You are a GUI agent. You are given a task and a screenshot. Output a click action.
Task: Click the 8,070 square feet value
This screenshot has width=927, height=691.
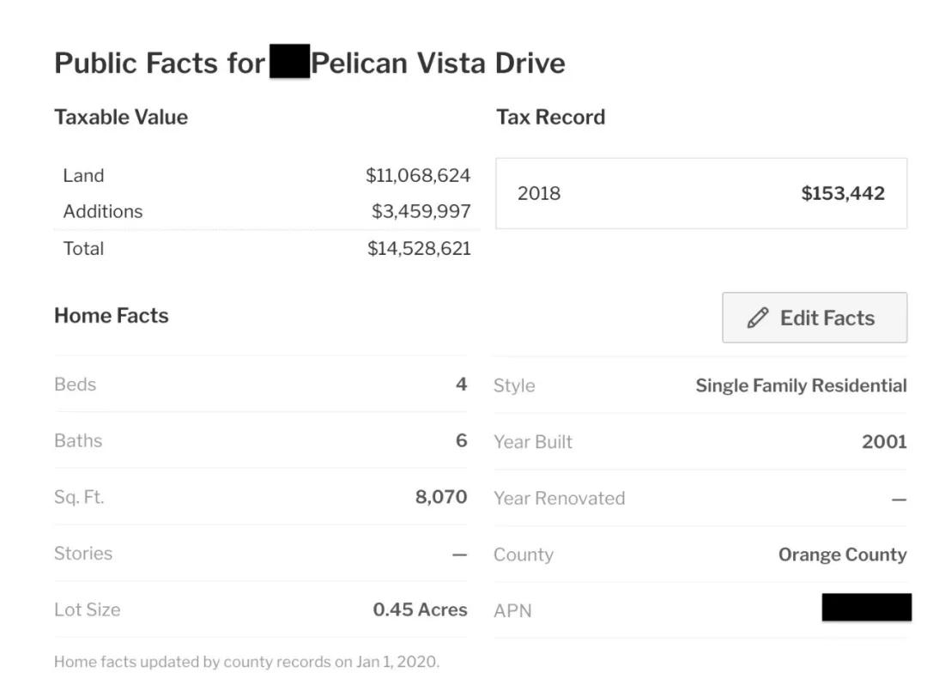tap(441, 497)
